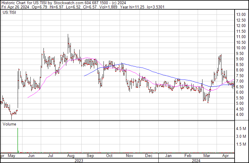
Task: Click the 1.5 M volume axis label
Action: click(241, 144)
